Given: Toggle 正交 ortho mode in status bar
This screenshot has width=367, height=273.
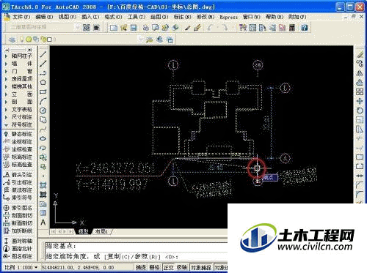Looking at the screenshot, I should pyautogui.click(x=168, y=267).
